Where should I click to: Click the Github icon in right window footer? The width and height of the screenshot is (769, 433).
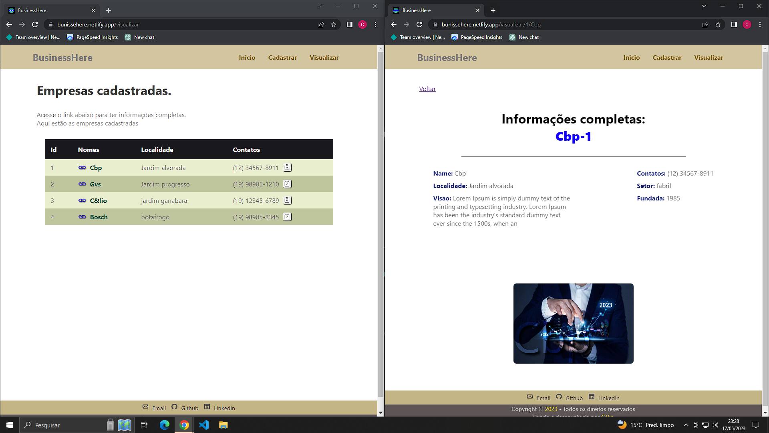[x=559, y=397]
